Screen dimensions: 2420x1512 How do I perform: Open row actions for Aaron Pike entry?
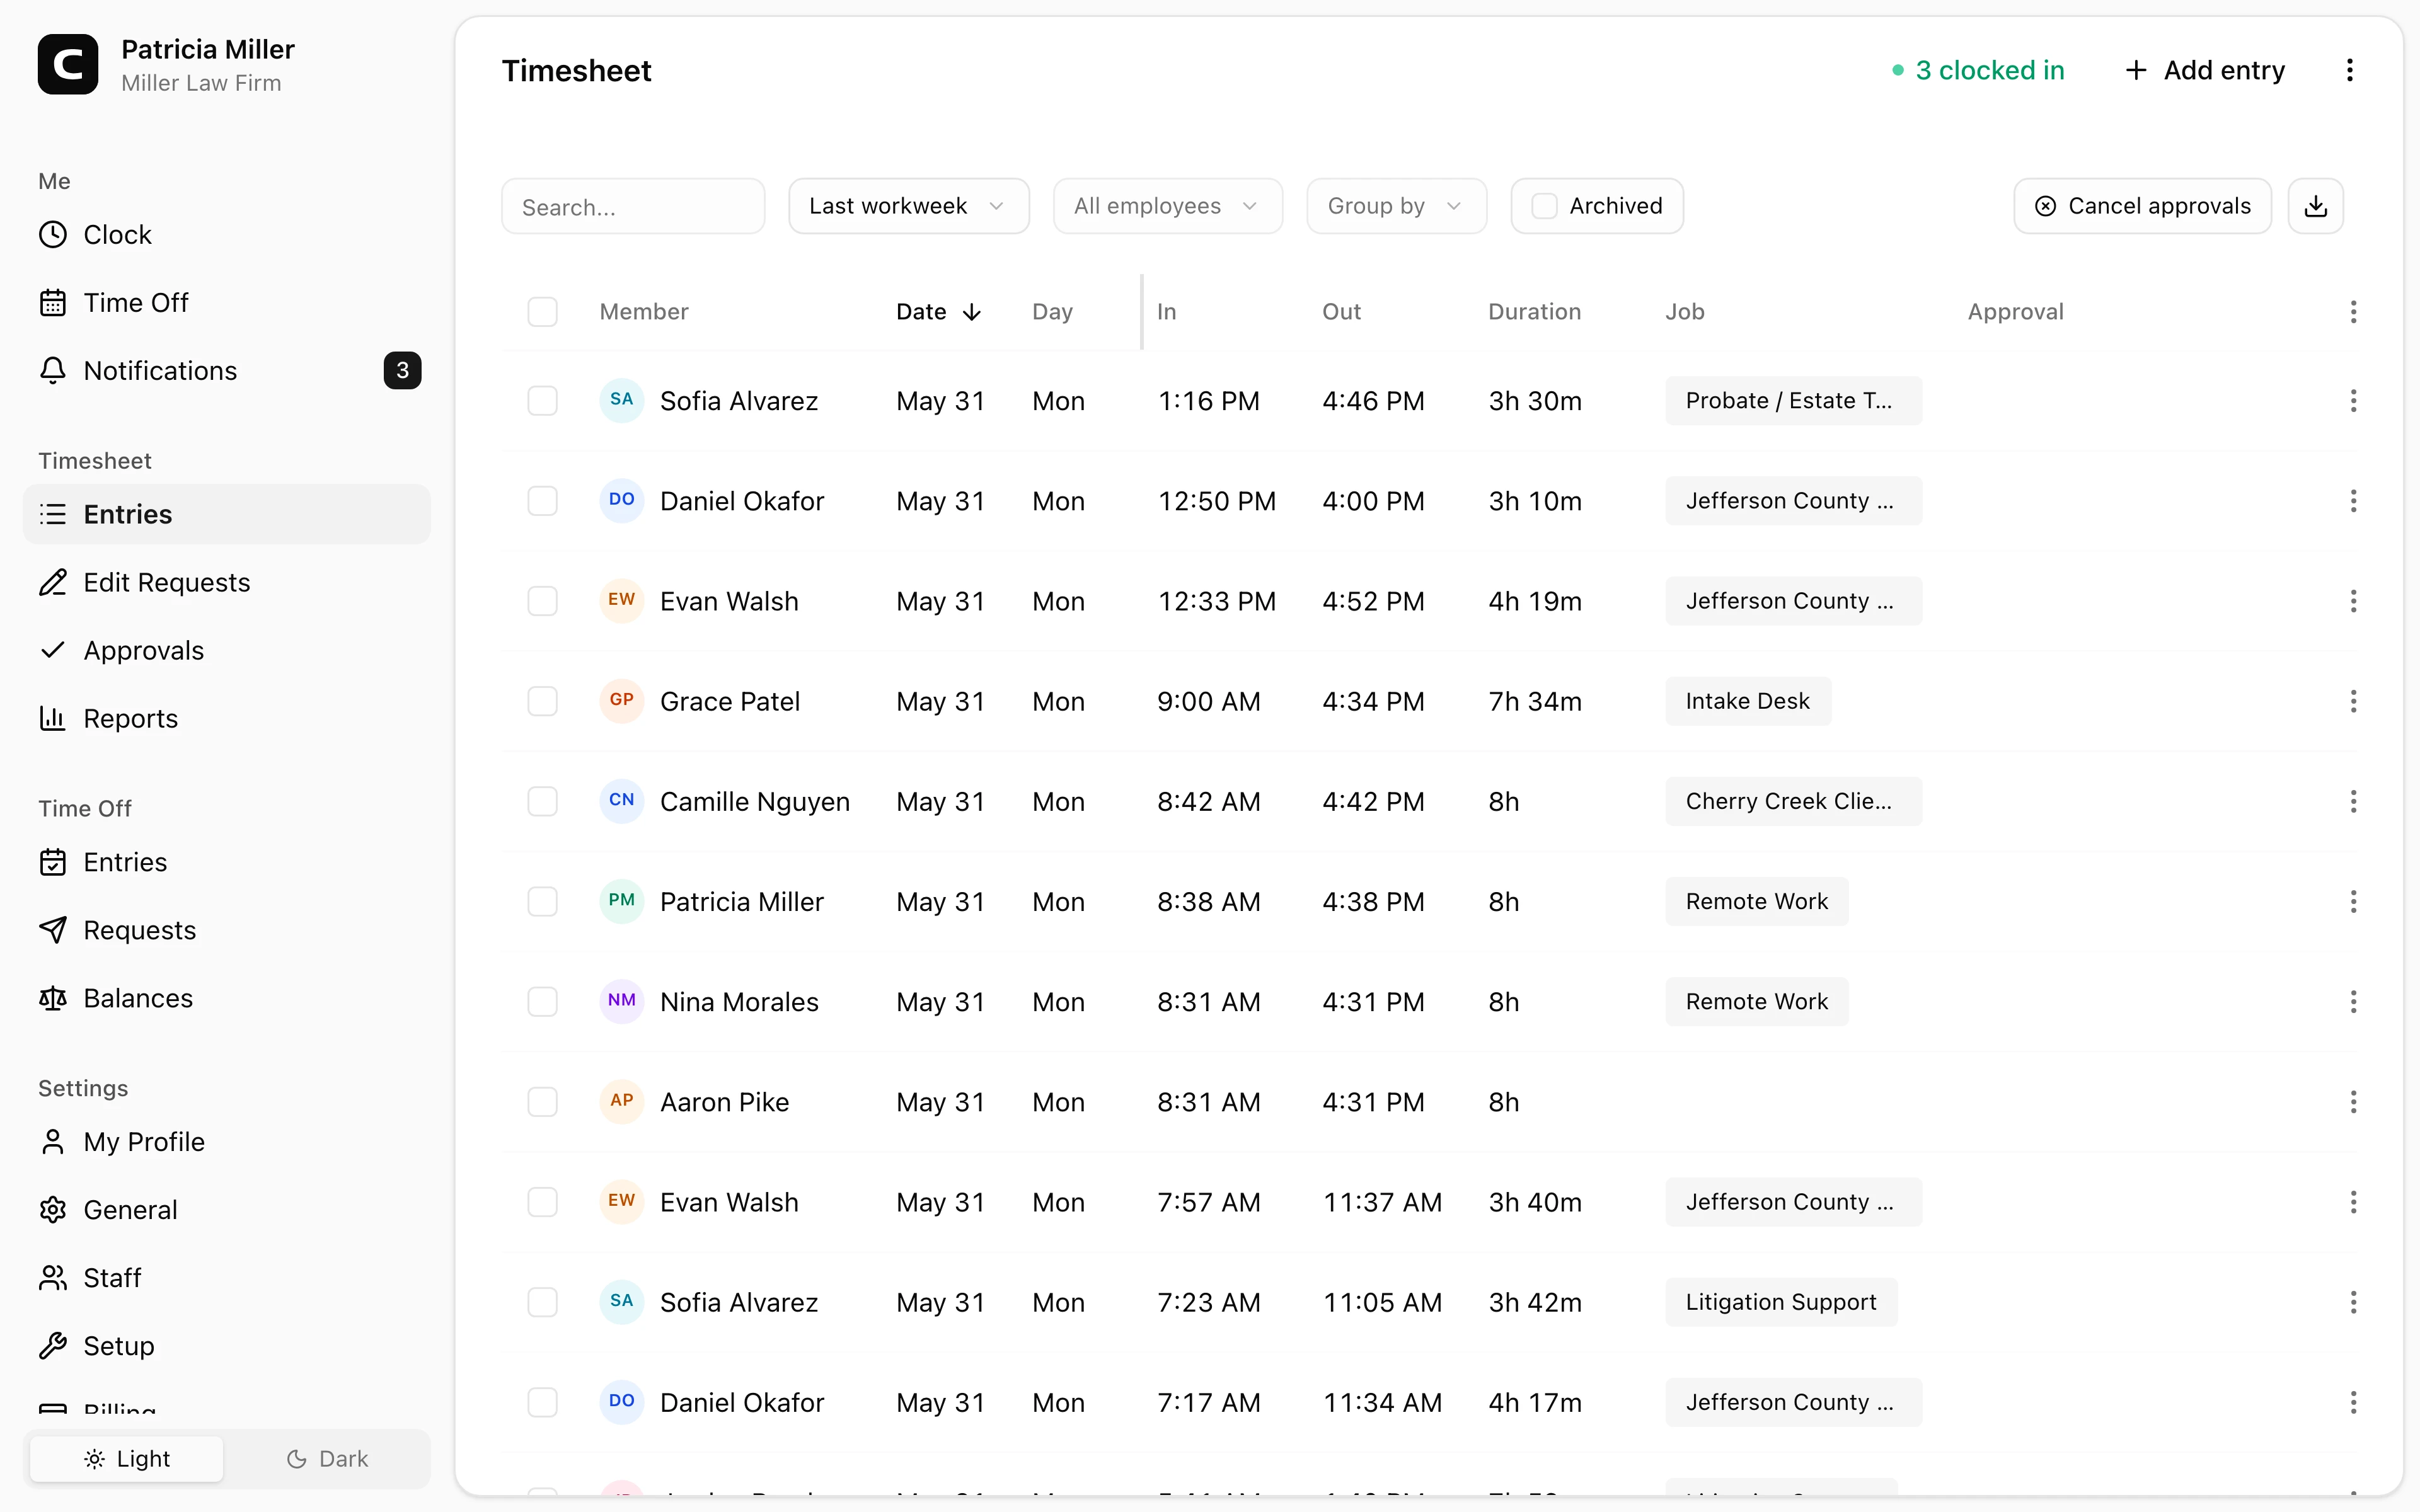click(2353, 1102)
